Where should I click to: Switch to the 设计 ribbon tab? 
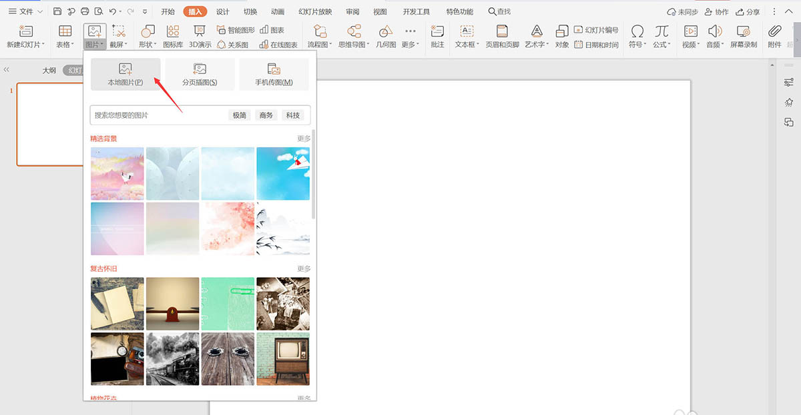(x=223, y=12)
